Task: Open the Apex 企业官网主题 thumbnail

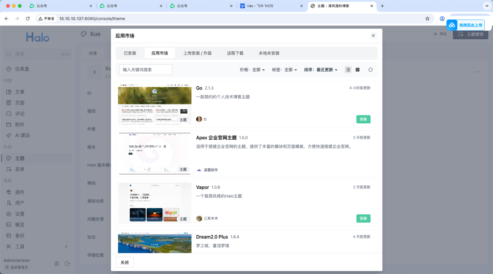Action: tap(155, 154)
